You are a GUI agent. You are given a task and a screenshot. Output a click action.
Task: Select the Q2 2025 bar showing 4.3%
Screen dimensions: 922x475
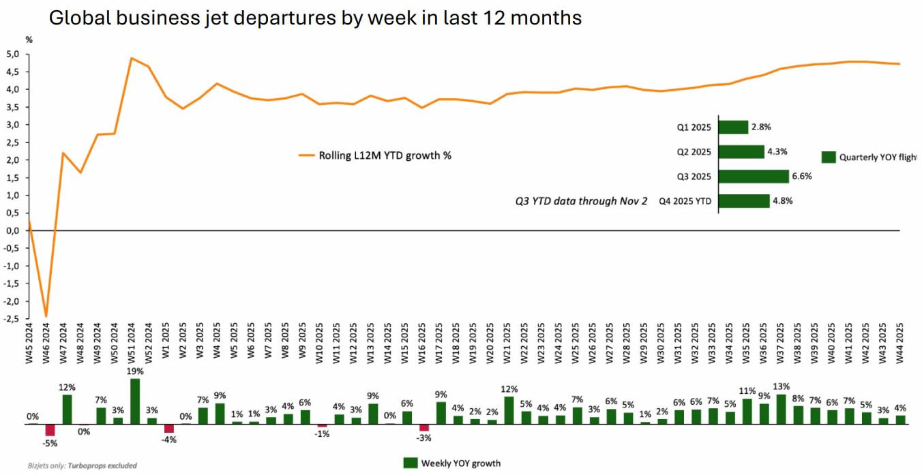point(741,151)
